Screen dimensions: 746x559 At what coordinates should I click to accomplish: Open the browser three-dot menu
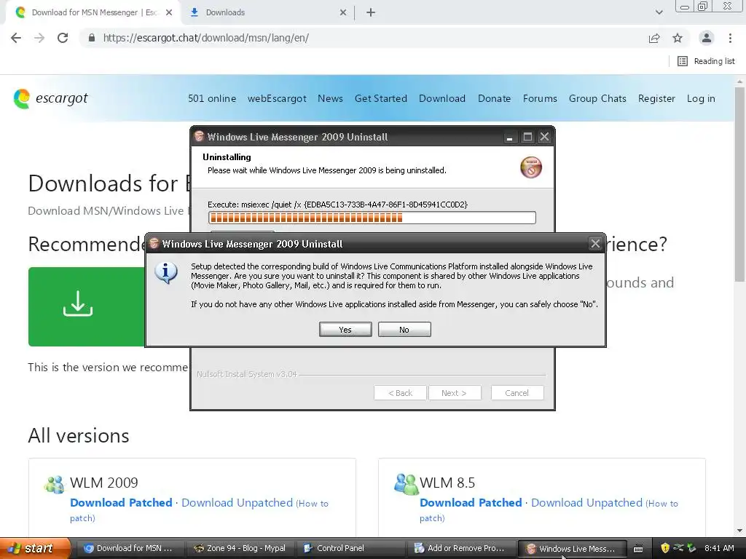pos(730,38)
